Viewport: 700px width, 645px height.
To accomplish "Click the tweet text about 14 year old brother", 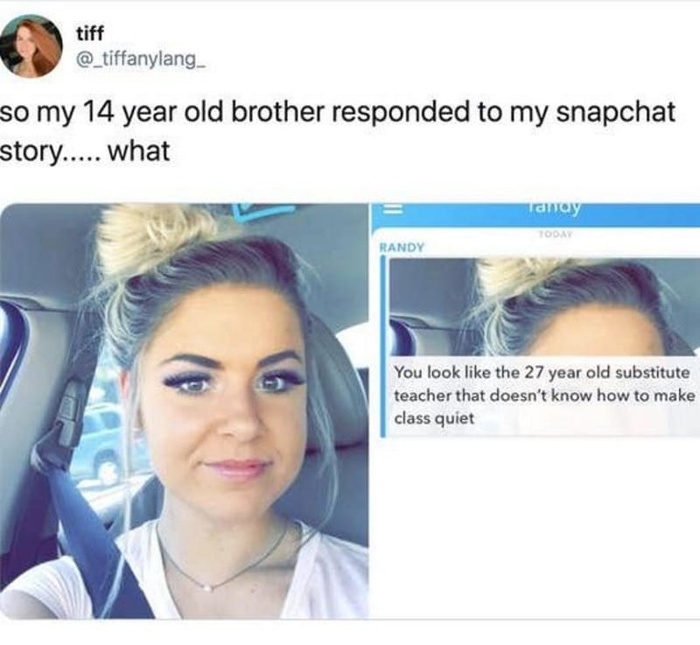I will (338, 130).
